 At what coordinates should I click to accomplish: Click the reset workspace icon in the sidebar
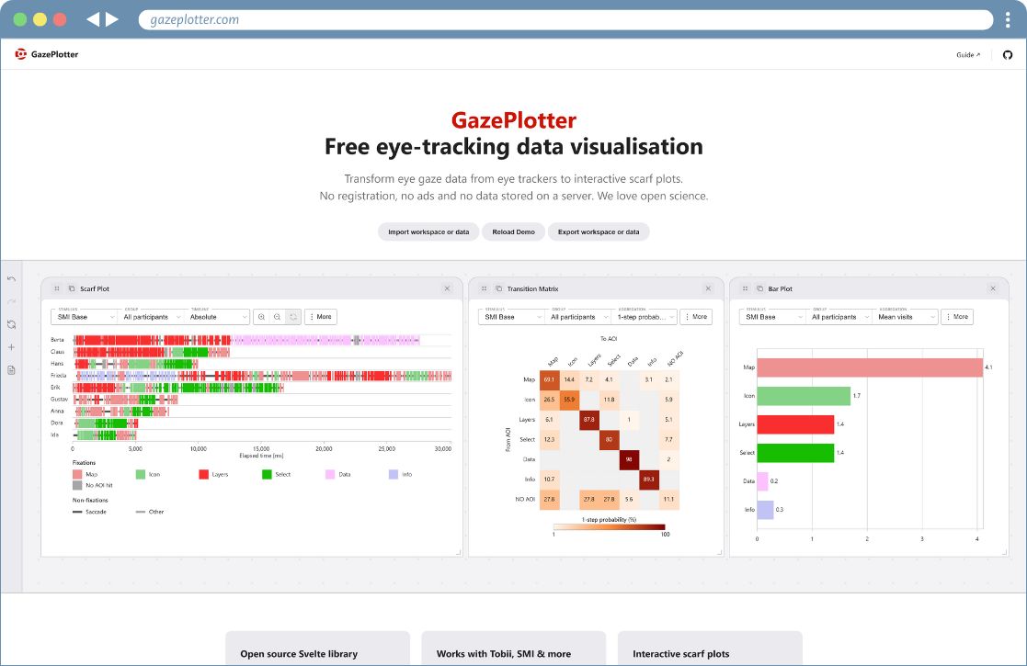pos(12,324)
